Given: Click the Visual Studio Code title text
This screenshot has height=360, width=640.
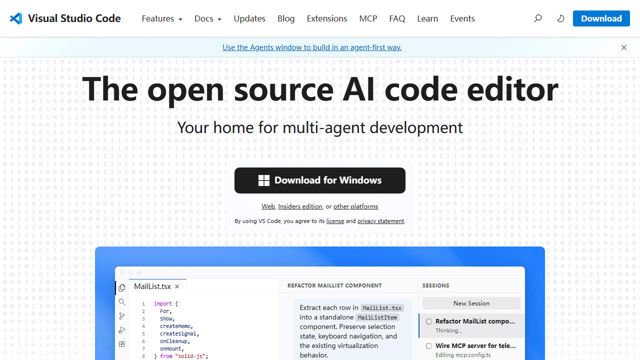Looking at the screenshot, I should tap(74, 18).
